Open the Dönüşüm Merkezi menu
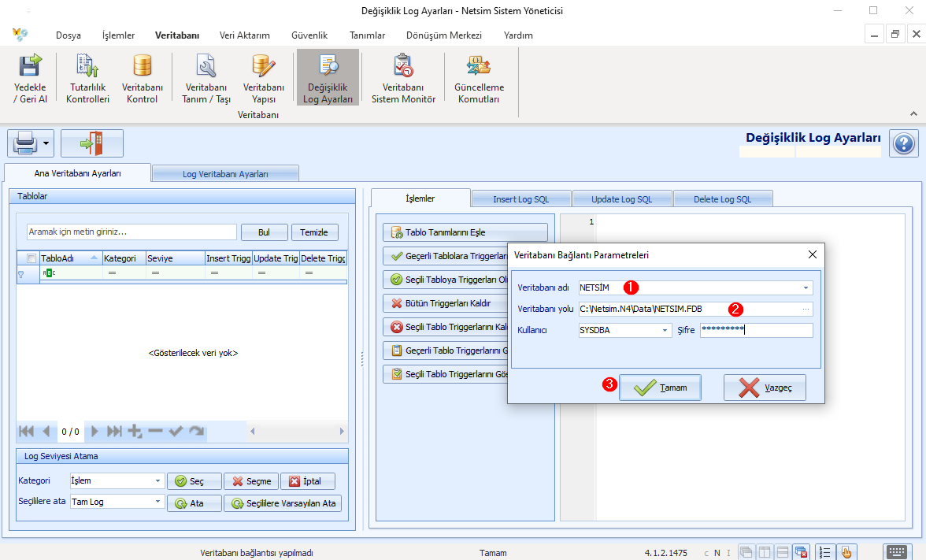Viewport: 926px width, 560px height. [444, 35]
